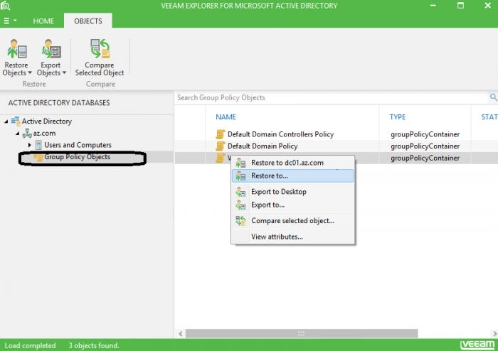The image size is (498, 351).
Task: Minimize the Veeam Explorer window
Action: point(433,6)
